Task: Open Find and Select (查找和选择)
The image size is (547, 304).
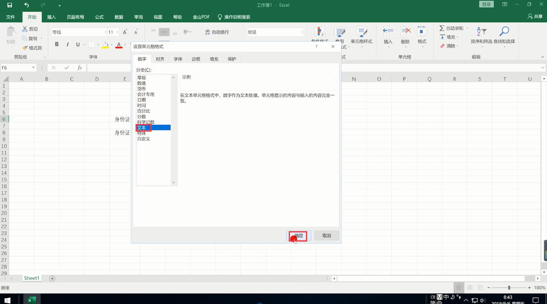Action: 504,36
